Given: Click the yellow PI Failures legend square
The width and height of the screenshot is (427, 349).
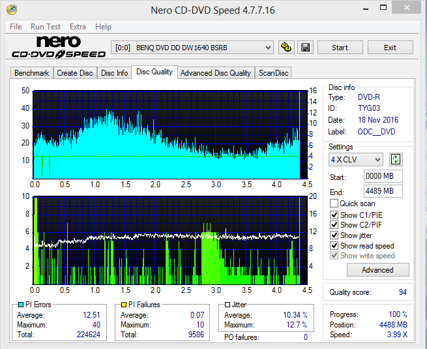Looking at the screenshot, I should click(124, 305).
